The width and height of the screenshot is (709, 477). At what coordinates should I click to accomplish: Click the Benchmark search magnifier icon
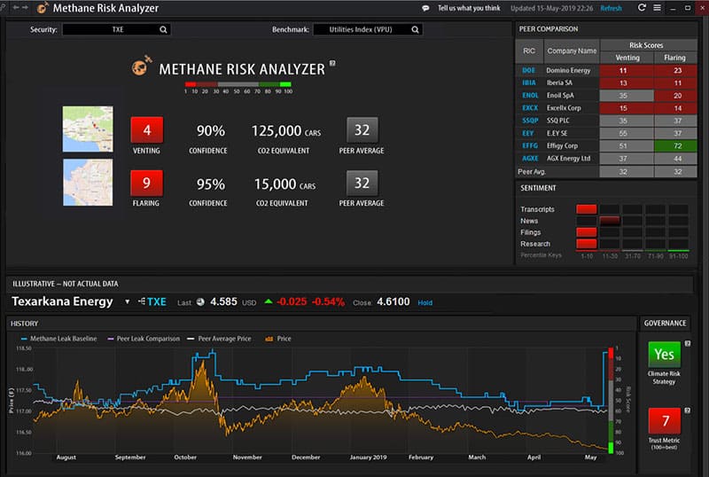pos(415,29)
